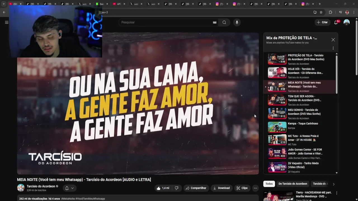358x201 pixels.
Task: Play MC Tuto A Nossa Praia é Amar
Action: pyautogui.click(x=299, y=140)
